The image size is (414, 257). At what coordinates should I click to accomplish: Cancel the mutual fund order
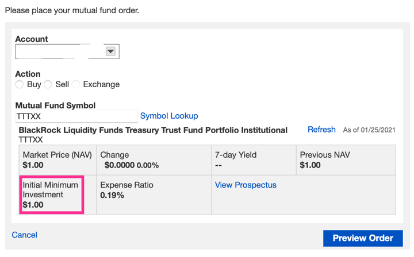pyautogui.click(x=25, y=235)
